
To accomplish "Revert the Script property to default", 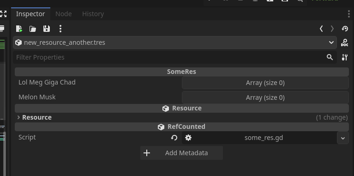I will click(x=174, y=138).
